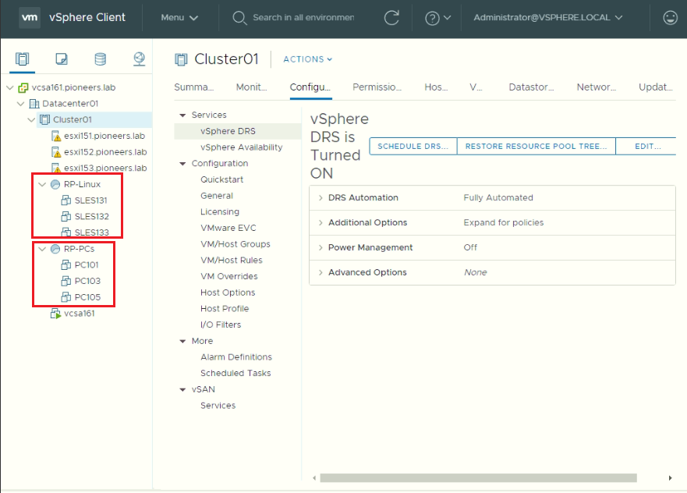Collapse the Configuration section
The width and height of the screenshot is (687, 493).
pyautogui.click(x=182, y=164)
